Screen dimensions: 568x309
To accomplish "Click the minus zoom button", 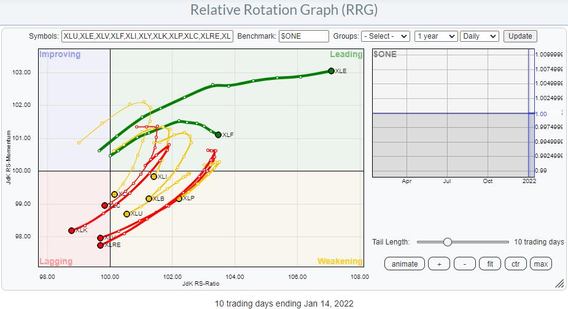I will click(464, 264).
